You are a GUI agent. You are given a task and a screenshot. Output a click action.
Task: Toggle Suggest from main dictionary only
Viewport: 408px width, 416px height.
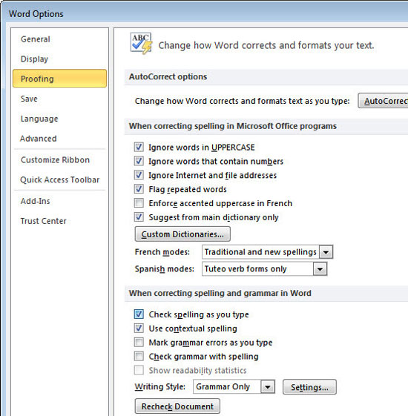pyautogui.click(x=139, y=217)
